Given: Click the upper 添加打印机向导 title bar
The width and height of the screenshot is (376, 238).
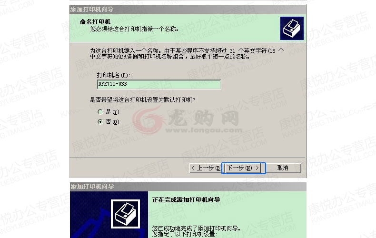Looking at the screenshot, I should 188,10.
